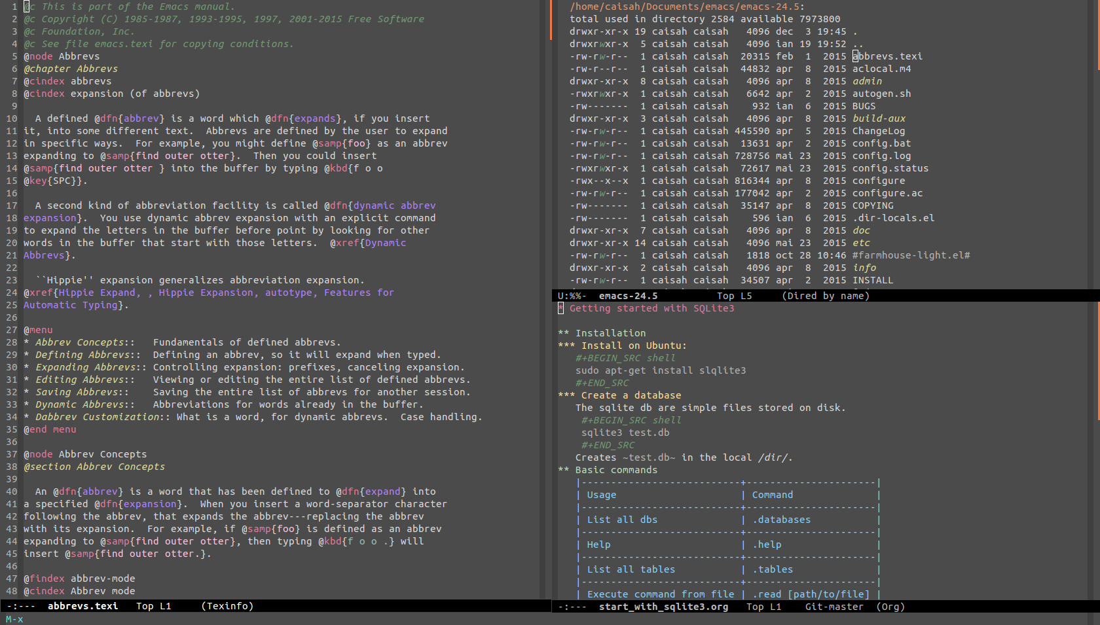Fold the '** Basic commands' heading
Image resolution: width=1100 pixels, height=625 pixels.
(x=608, y=470)
